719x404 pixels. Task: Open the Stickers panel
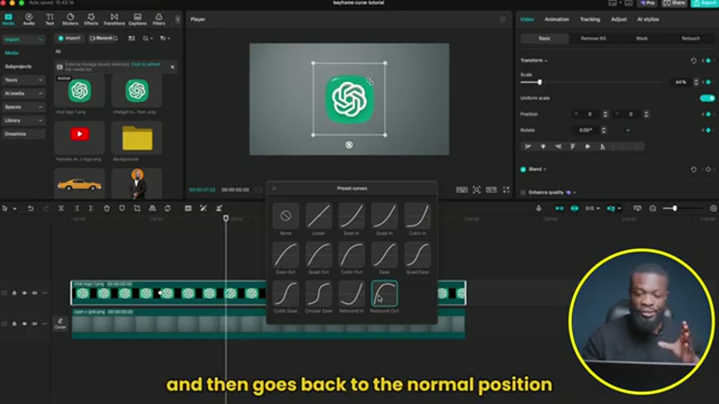pos(70,19)
